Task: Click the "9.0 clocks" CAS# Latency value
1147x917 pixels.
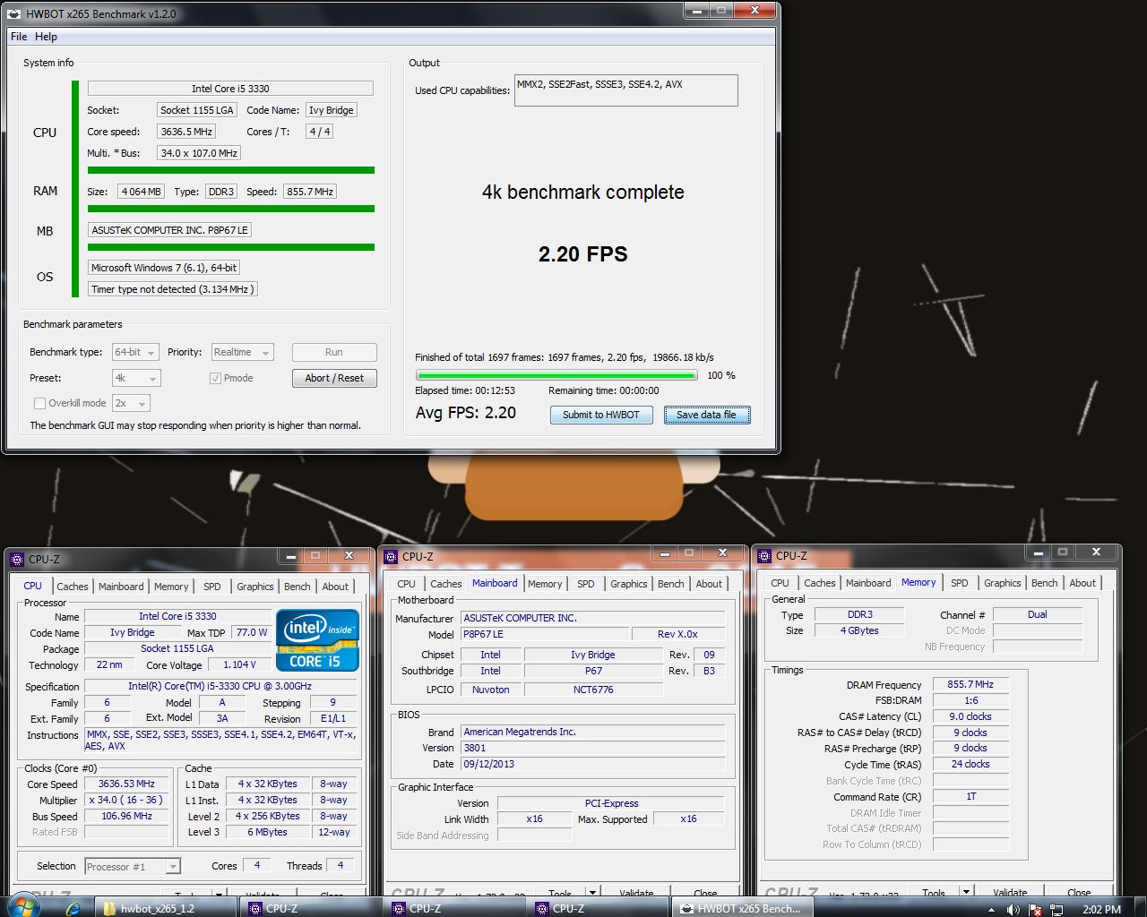Action: tap(970, 716)
